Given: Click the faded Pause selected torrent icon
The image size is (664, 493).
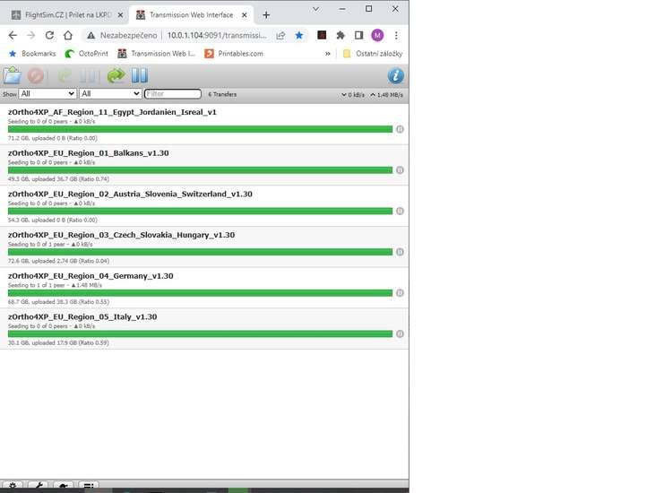Looking at the screenshot, I should (89, 76).
